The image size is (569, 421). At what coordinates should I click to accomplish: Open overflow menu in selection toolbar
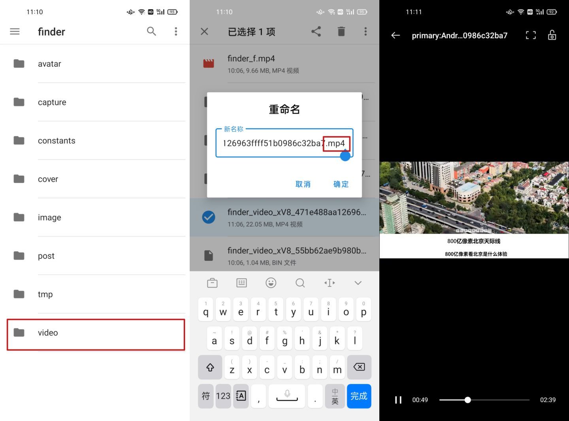[x=366, y=32]
